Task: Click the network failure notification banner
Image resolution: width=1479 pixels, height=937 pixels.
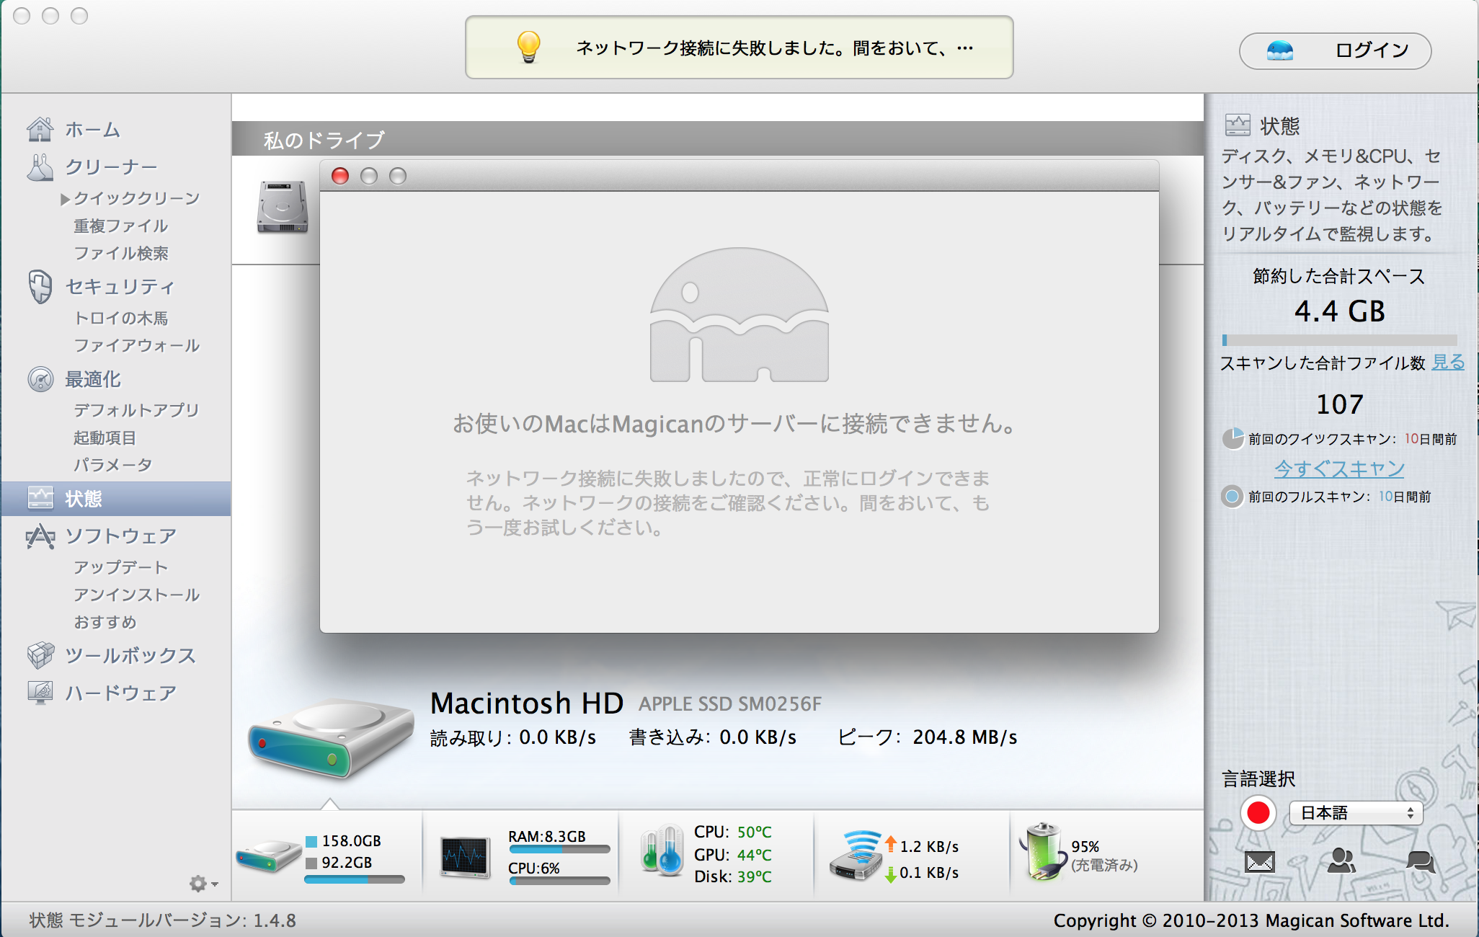Action: 739,48
